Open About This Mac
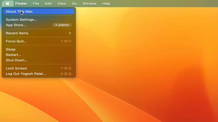Viewport: 218px width, 122px height. click(x=38, y=12)
